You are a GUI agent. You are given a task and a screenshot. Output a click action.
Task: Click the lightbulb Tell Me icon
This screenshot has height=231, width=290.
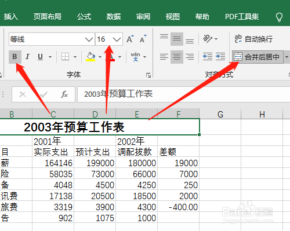pyautogui.click(x=279, y=17)
